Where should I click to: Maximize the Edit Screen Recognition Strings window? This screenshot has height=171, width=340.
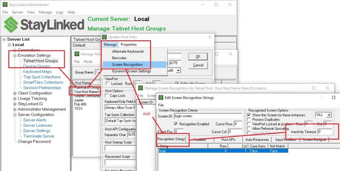point(334,97)
